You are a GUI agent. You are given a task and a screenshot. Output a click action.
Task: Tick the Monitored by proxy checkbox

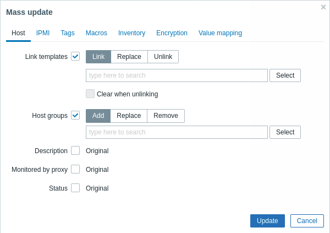pos(75,169)
